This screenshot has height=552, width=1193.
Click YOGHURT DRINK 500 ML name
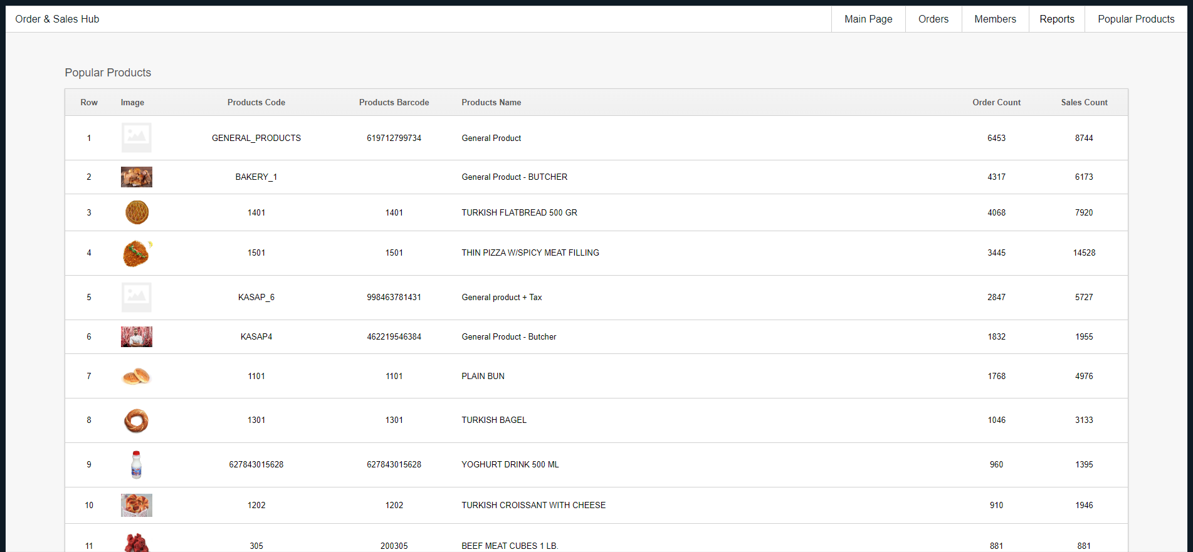click(510, 464)
